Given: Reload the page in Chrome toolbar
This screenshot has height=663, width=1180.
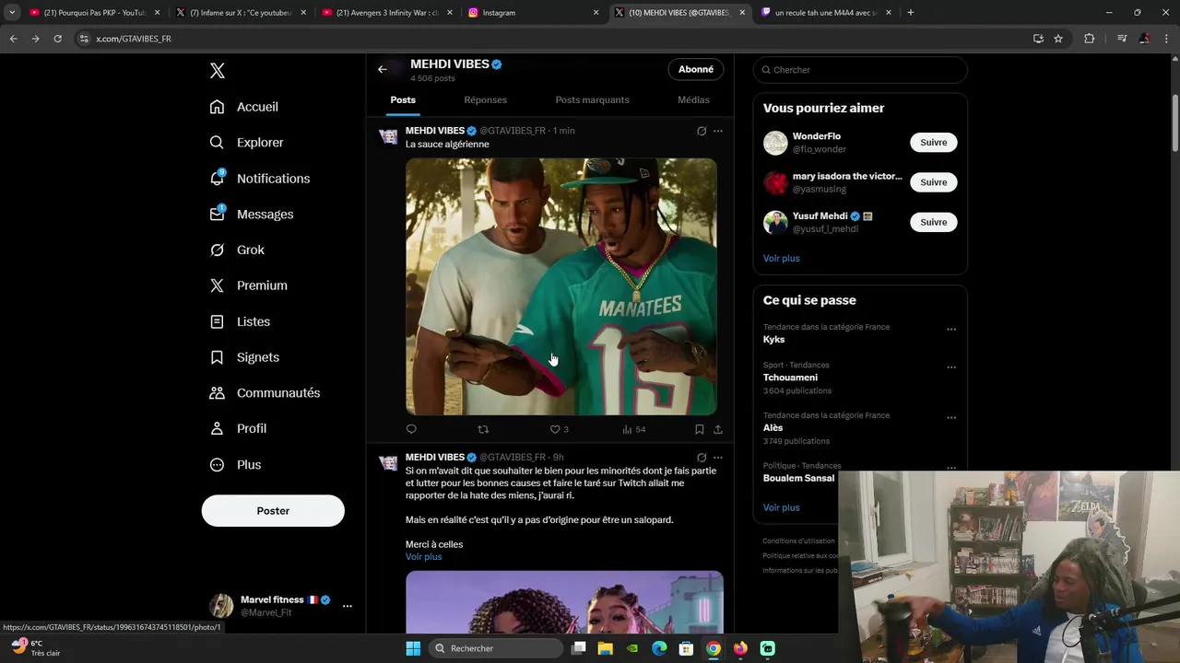Looking at the screenshot, I should [x=57, y=39].
